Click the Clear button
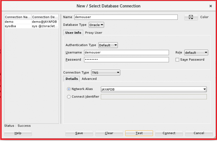 tap(109, 133)
